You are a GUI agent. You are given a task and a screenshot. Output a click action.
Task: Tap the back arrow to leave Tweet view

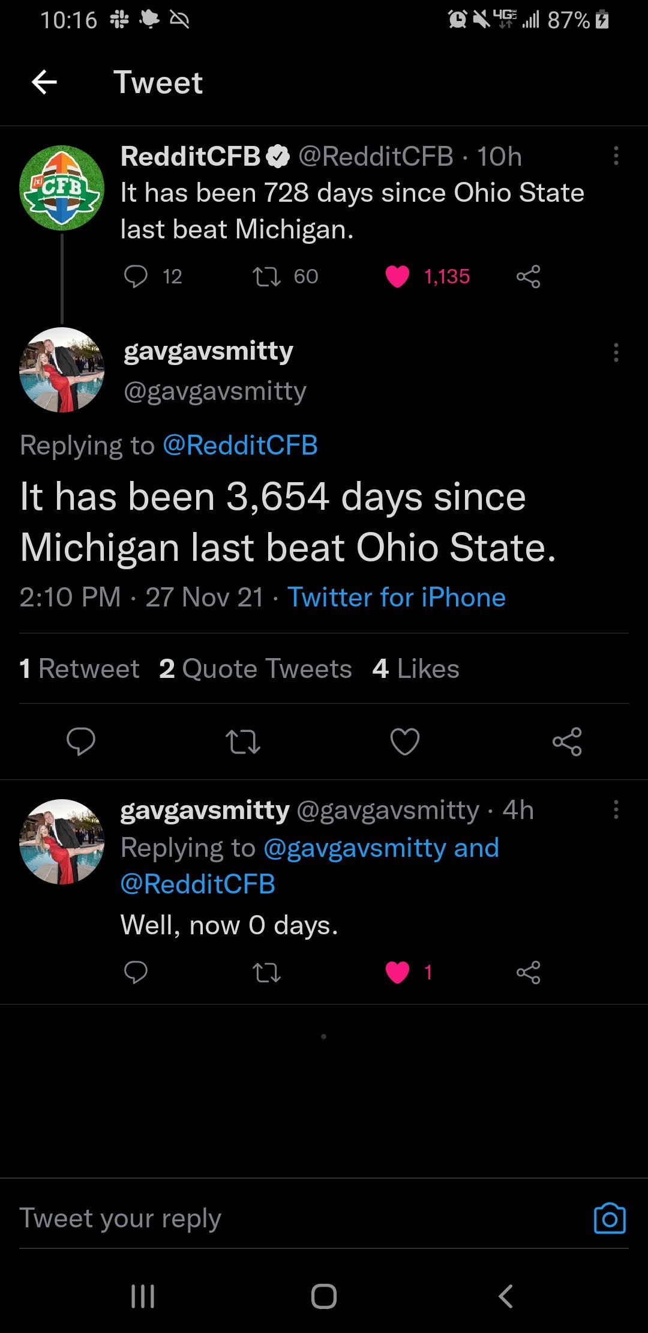(x=44, y=82)
